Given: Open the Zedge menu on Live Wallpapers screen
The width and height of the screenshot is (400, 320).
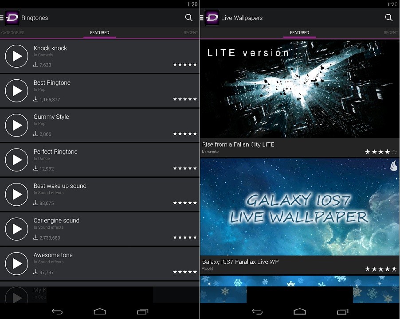Looking at the screenshot, I should (x=210, y=18).
